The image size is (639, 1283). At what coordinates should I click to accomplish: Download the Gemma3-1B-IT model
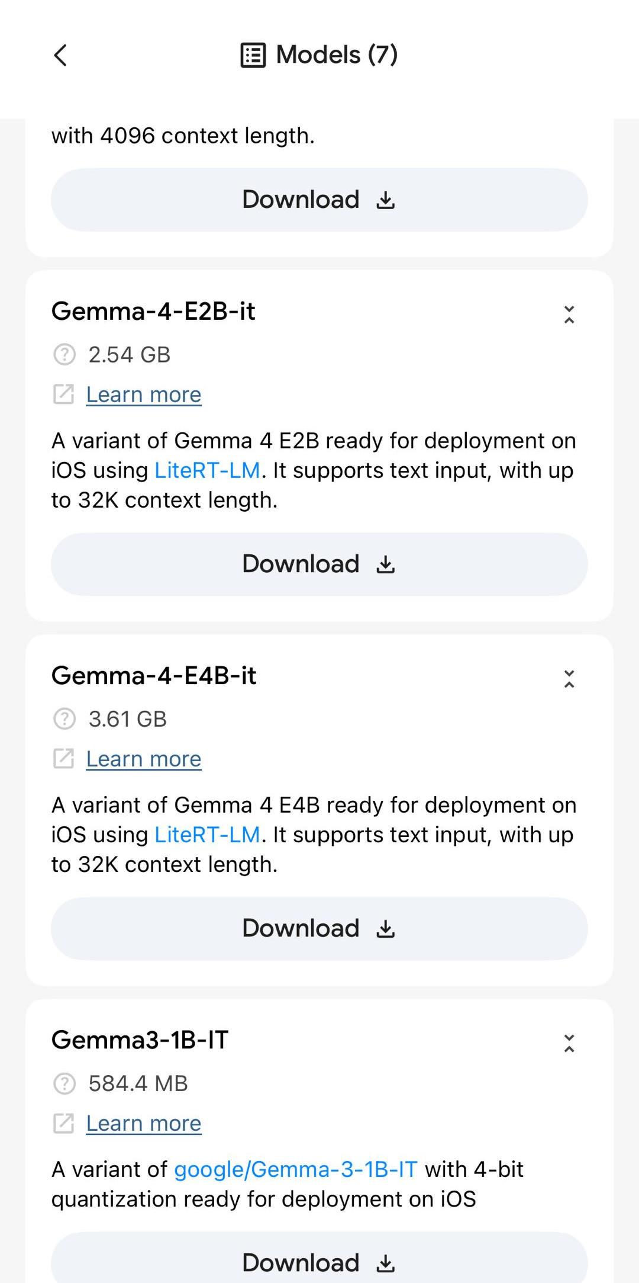[x=319, y=1262]
